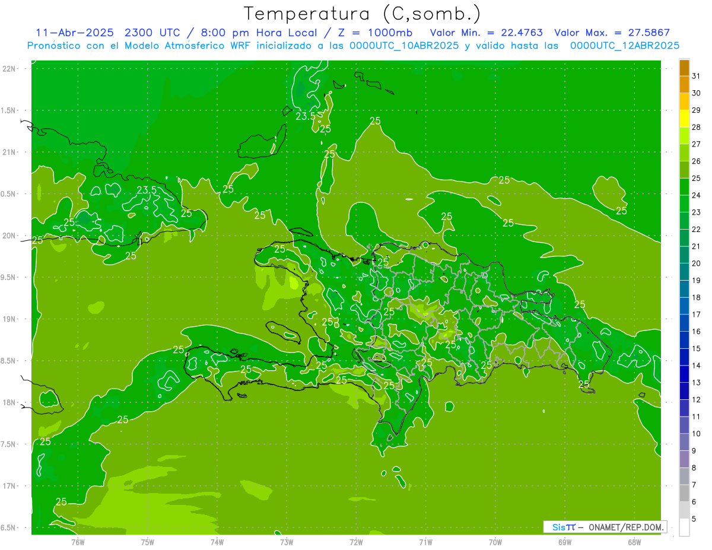712x550 pixels.
Task: Click the date '11-Abr-2025' in the header
Action: 74,33
